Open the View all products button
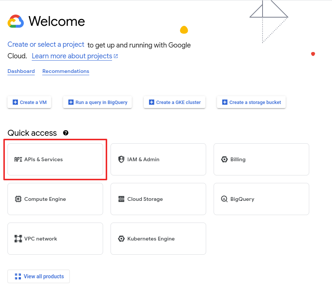The height and width of the screenshot is (288, 332). [39, 276]
